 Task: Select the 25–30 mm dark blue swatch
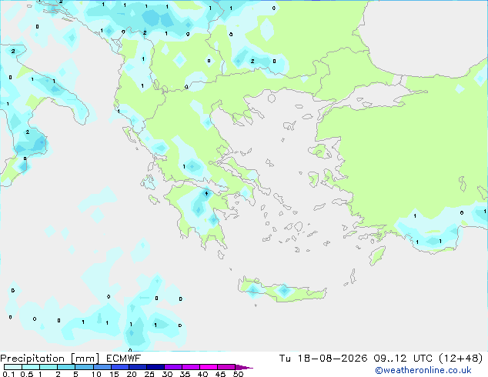coord(155,367)
